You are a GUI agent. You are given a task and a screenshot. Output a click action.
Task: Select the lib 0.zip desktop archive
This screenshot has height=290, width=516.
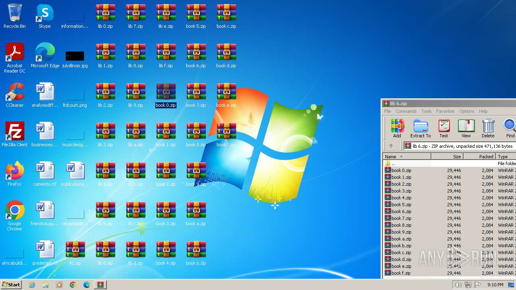point(105,16)
